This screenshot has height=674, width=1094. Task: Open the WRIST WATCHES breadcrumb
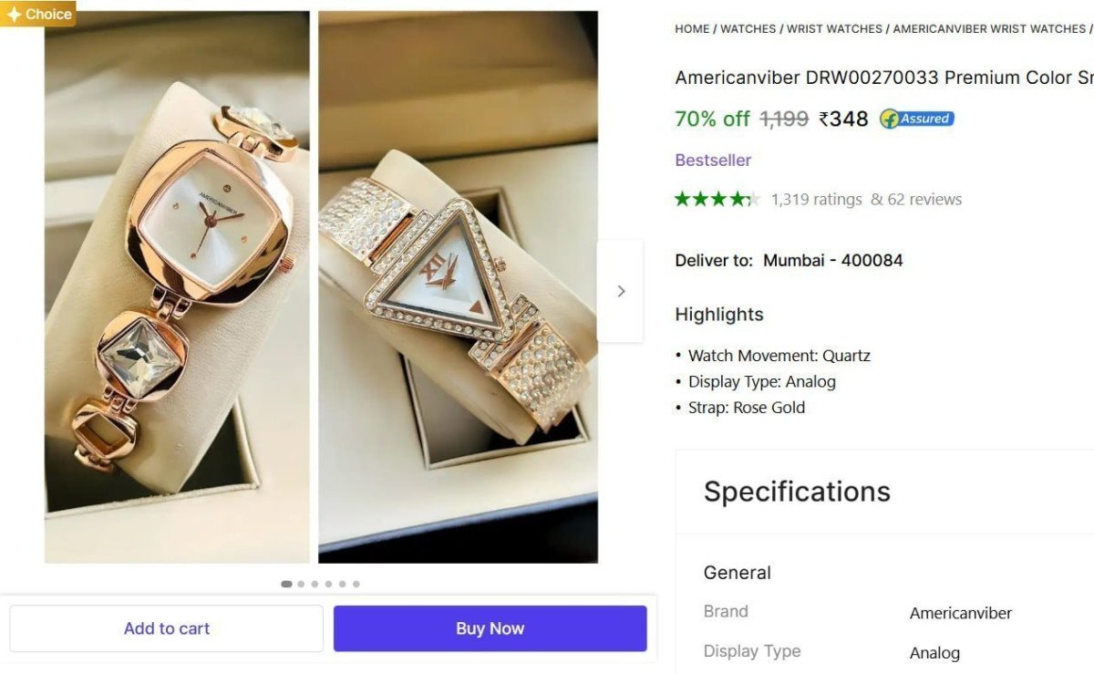point(835,28)
